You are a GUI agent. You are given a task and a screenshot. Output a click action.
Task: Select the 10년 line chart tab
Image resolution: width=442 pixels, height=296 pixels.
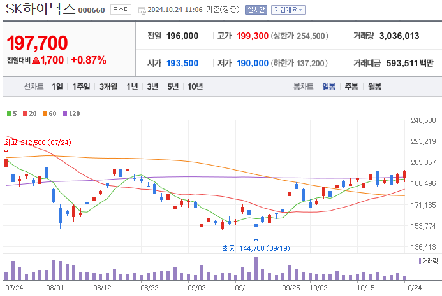coord(195,87)
